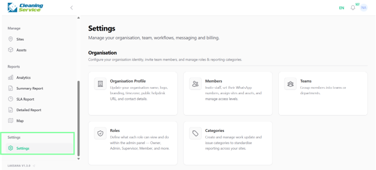
Task: Open the NA user avatar menu
Action: [x=364, y=8]
